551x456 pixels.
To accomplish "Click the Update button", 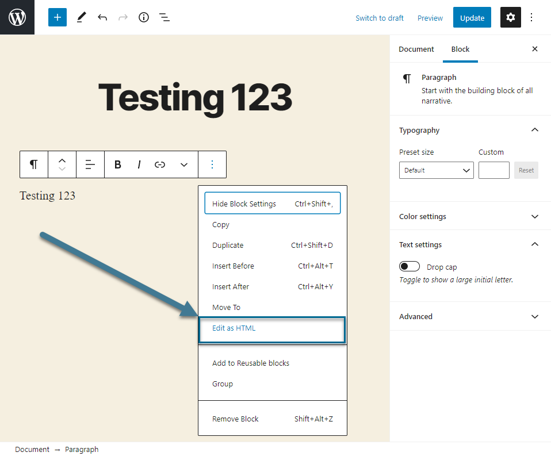I will 472,18.
